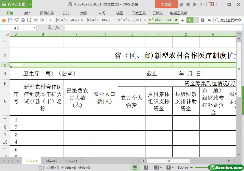Click the cell containing 卫生厅（局）（公章）：
Image resolution: width=244 pixels, height=171 pixels.
click(52, 74)
